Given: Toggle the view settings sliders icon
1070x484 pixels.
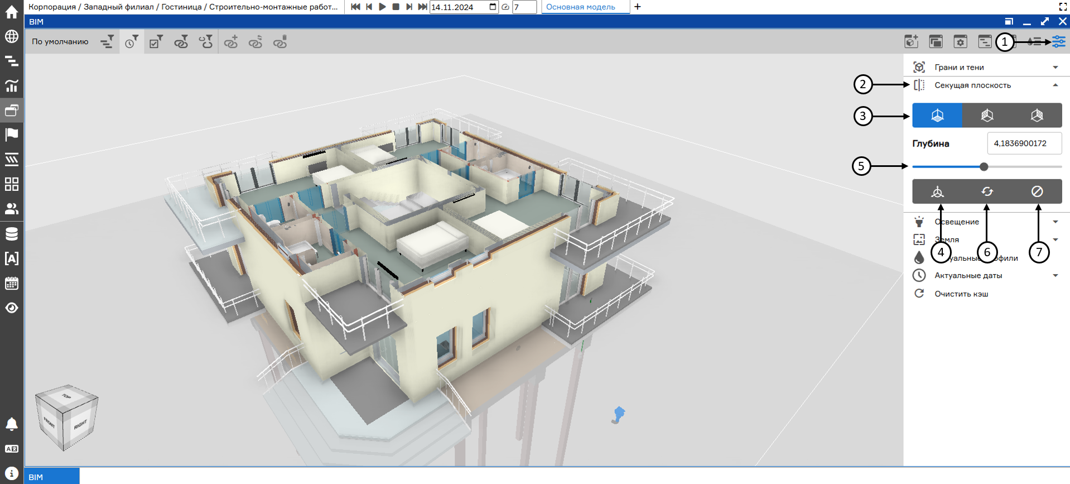Looking at the screenshot, I should [x=1059, y=42].
